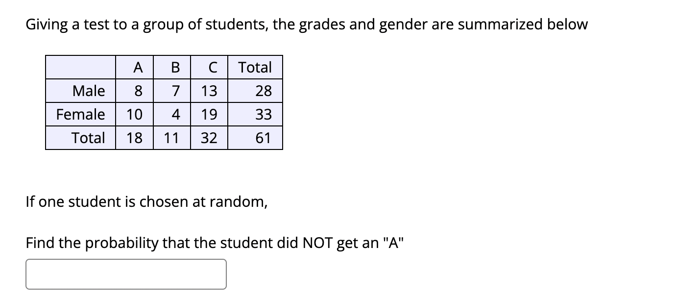Click the Total column header
Viewport: 675px width, 297px height.
(255, 67)
